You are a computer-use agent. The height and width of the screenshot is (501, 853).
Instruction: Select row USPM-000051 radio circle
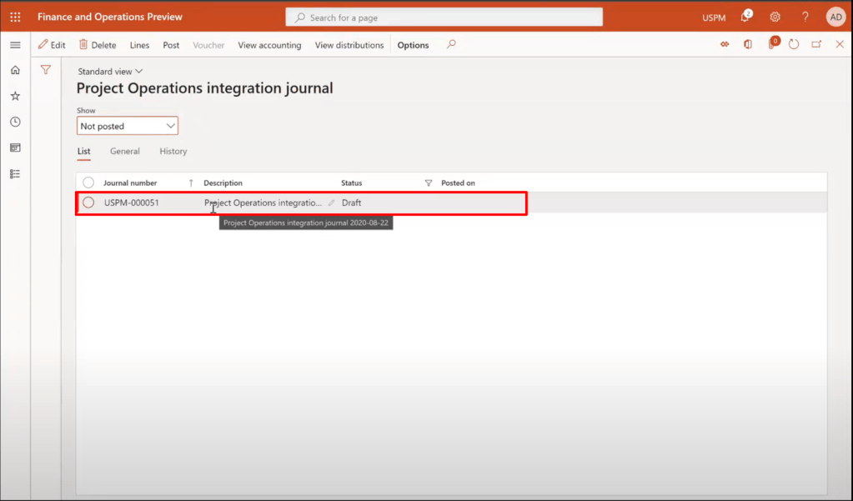88,203
